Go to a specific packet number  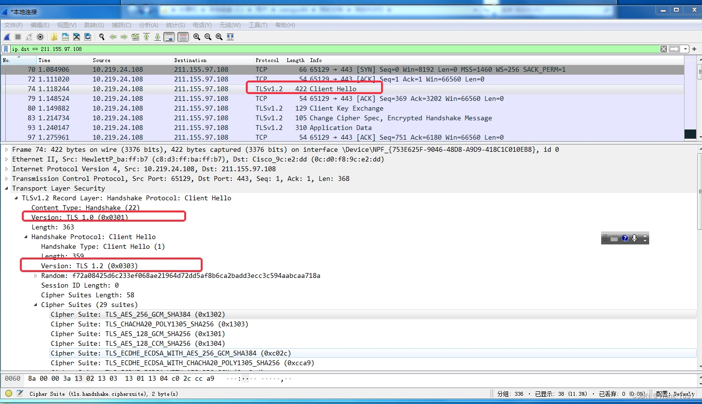[135, 37]
